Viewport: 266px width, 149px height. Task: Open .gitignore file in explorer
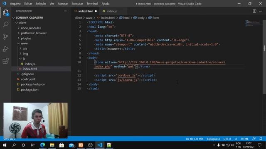point(27,74)
